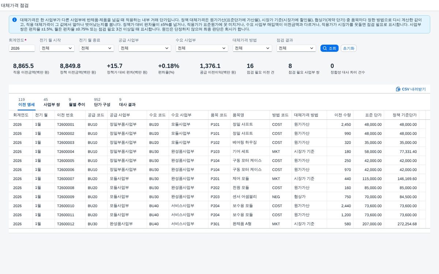Click the CSV 내려받기 link
The image size is (439, 274).
click(411, 89)
